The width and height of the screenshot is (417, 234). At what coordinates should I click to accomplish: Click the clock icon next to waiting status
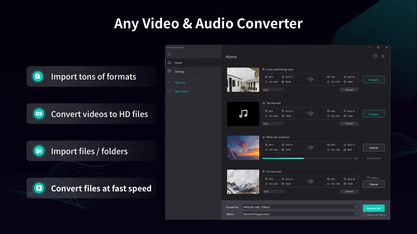tap(368, 177)
